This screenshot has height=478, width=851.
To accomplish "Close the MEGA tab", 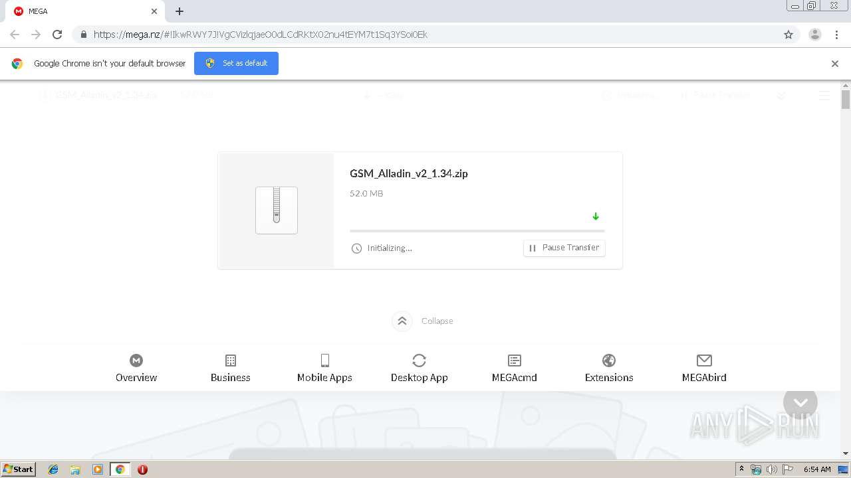I will point(154,11).
